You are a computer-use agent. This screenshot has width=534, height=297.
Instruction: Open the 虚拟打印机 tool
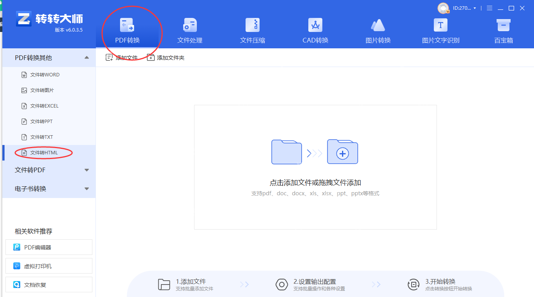49,265
